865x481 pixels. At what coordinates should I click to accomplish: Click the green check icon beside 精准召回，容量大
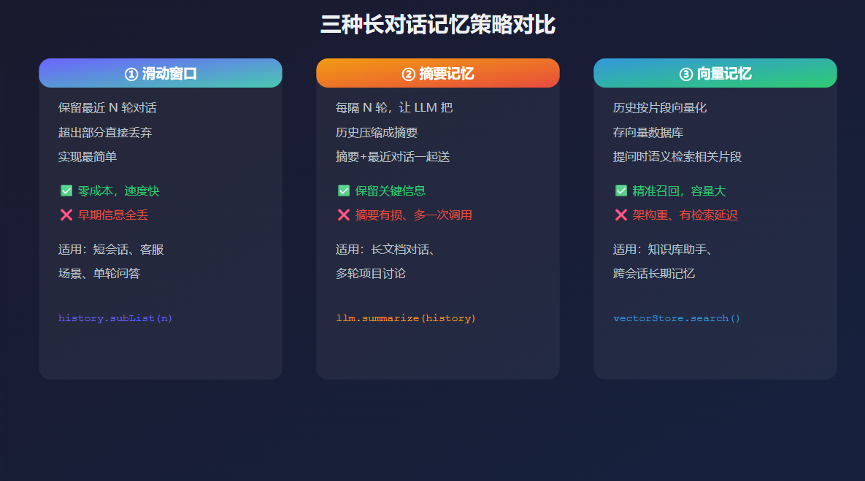(x=621, y=191)
